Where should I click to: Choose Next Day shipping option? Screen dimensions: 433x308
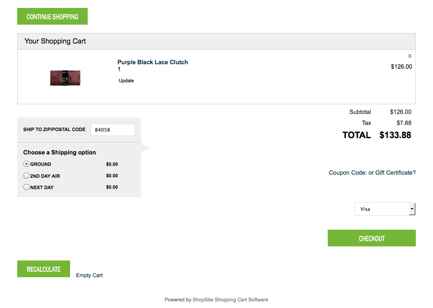pos(26,187)
